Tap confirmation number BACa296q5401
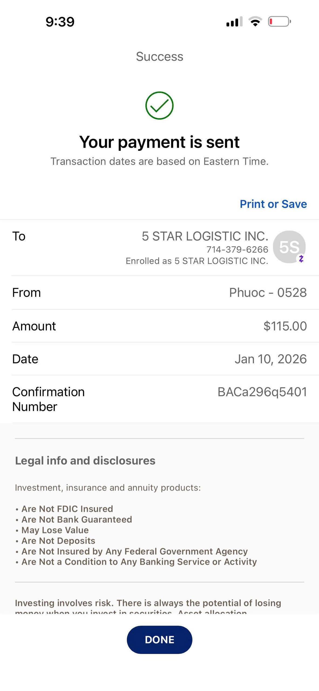Image resolution: width=319 pixels, height=691 pixels. [x=262, y=392]
